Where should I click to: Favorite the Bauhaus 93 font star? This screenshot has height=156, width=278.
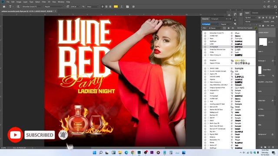(x=205, y=115)
